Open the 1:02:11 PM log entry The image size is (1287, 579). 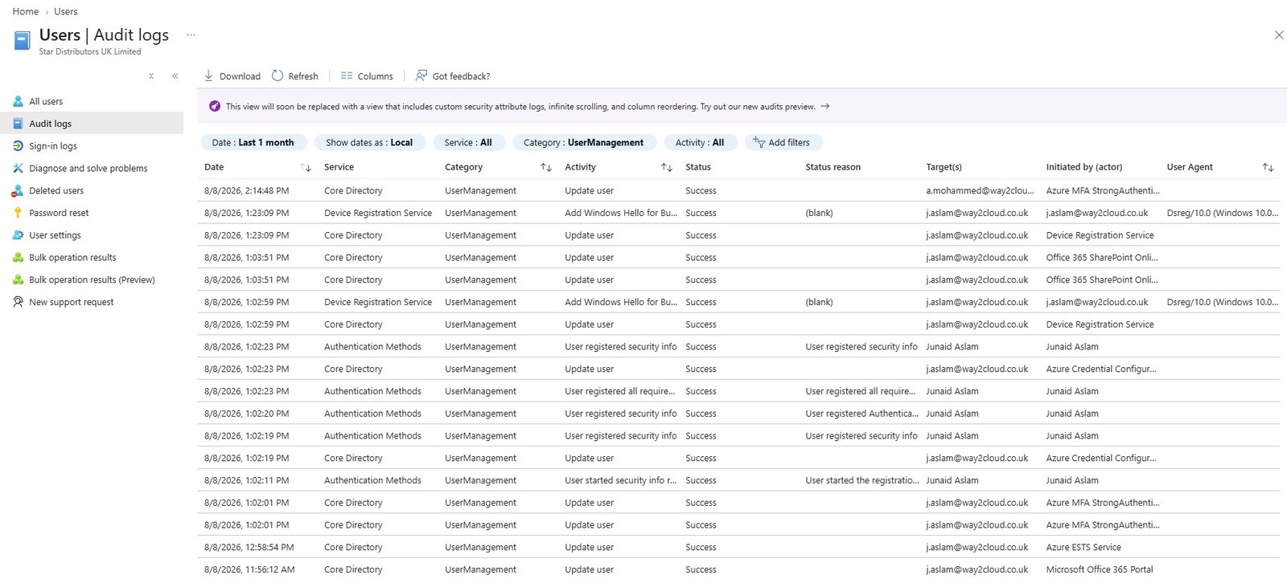click(738, 480)
